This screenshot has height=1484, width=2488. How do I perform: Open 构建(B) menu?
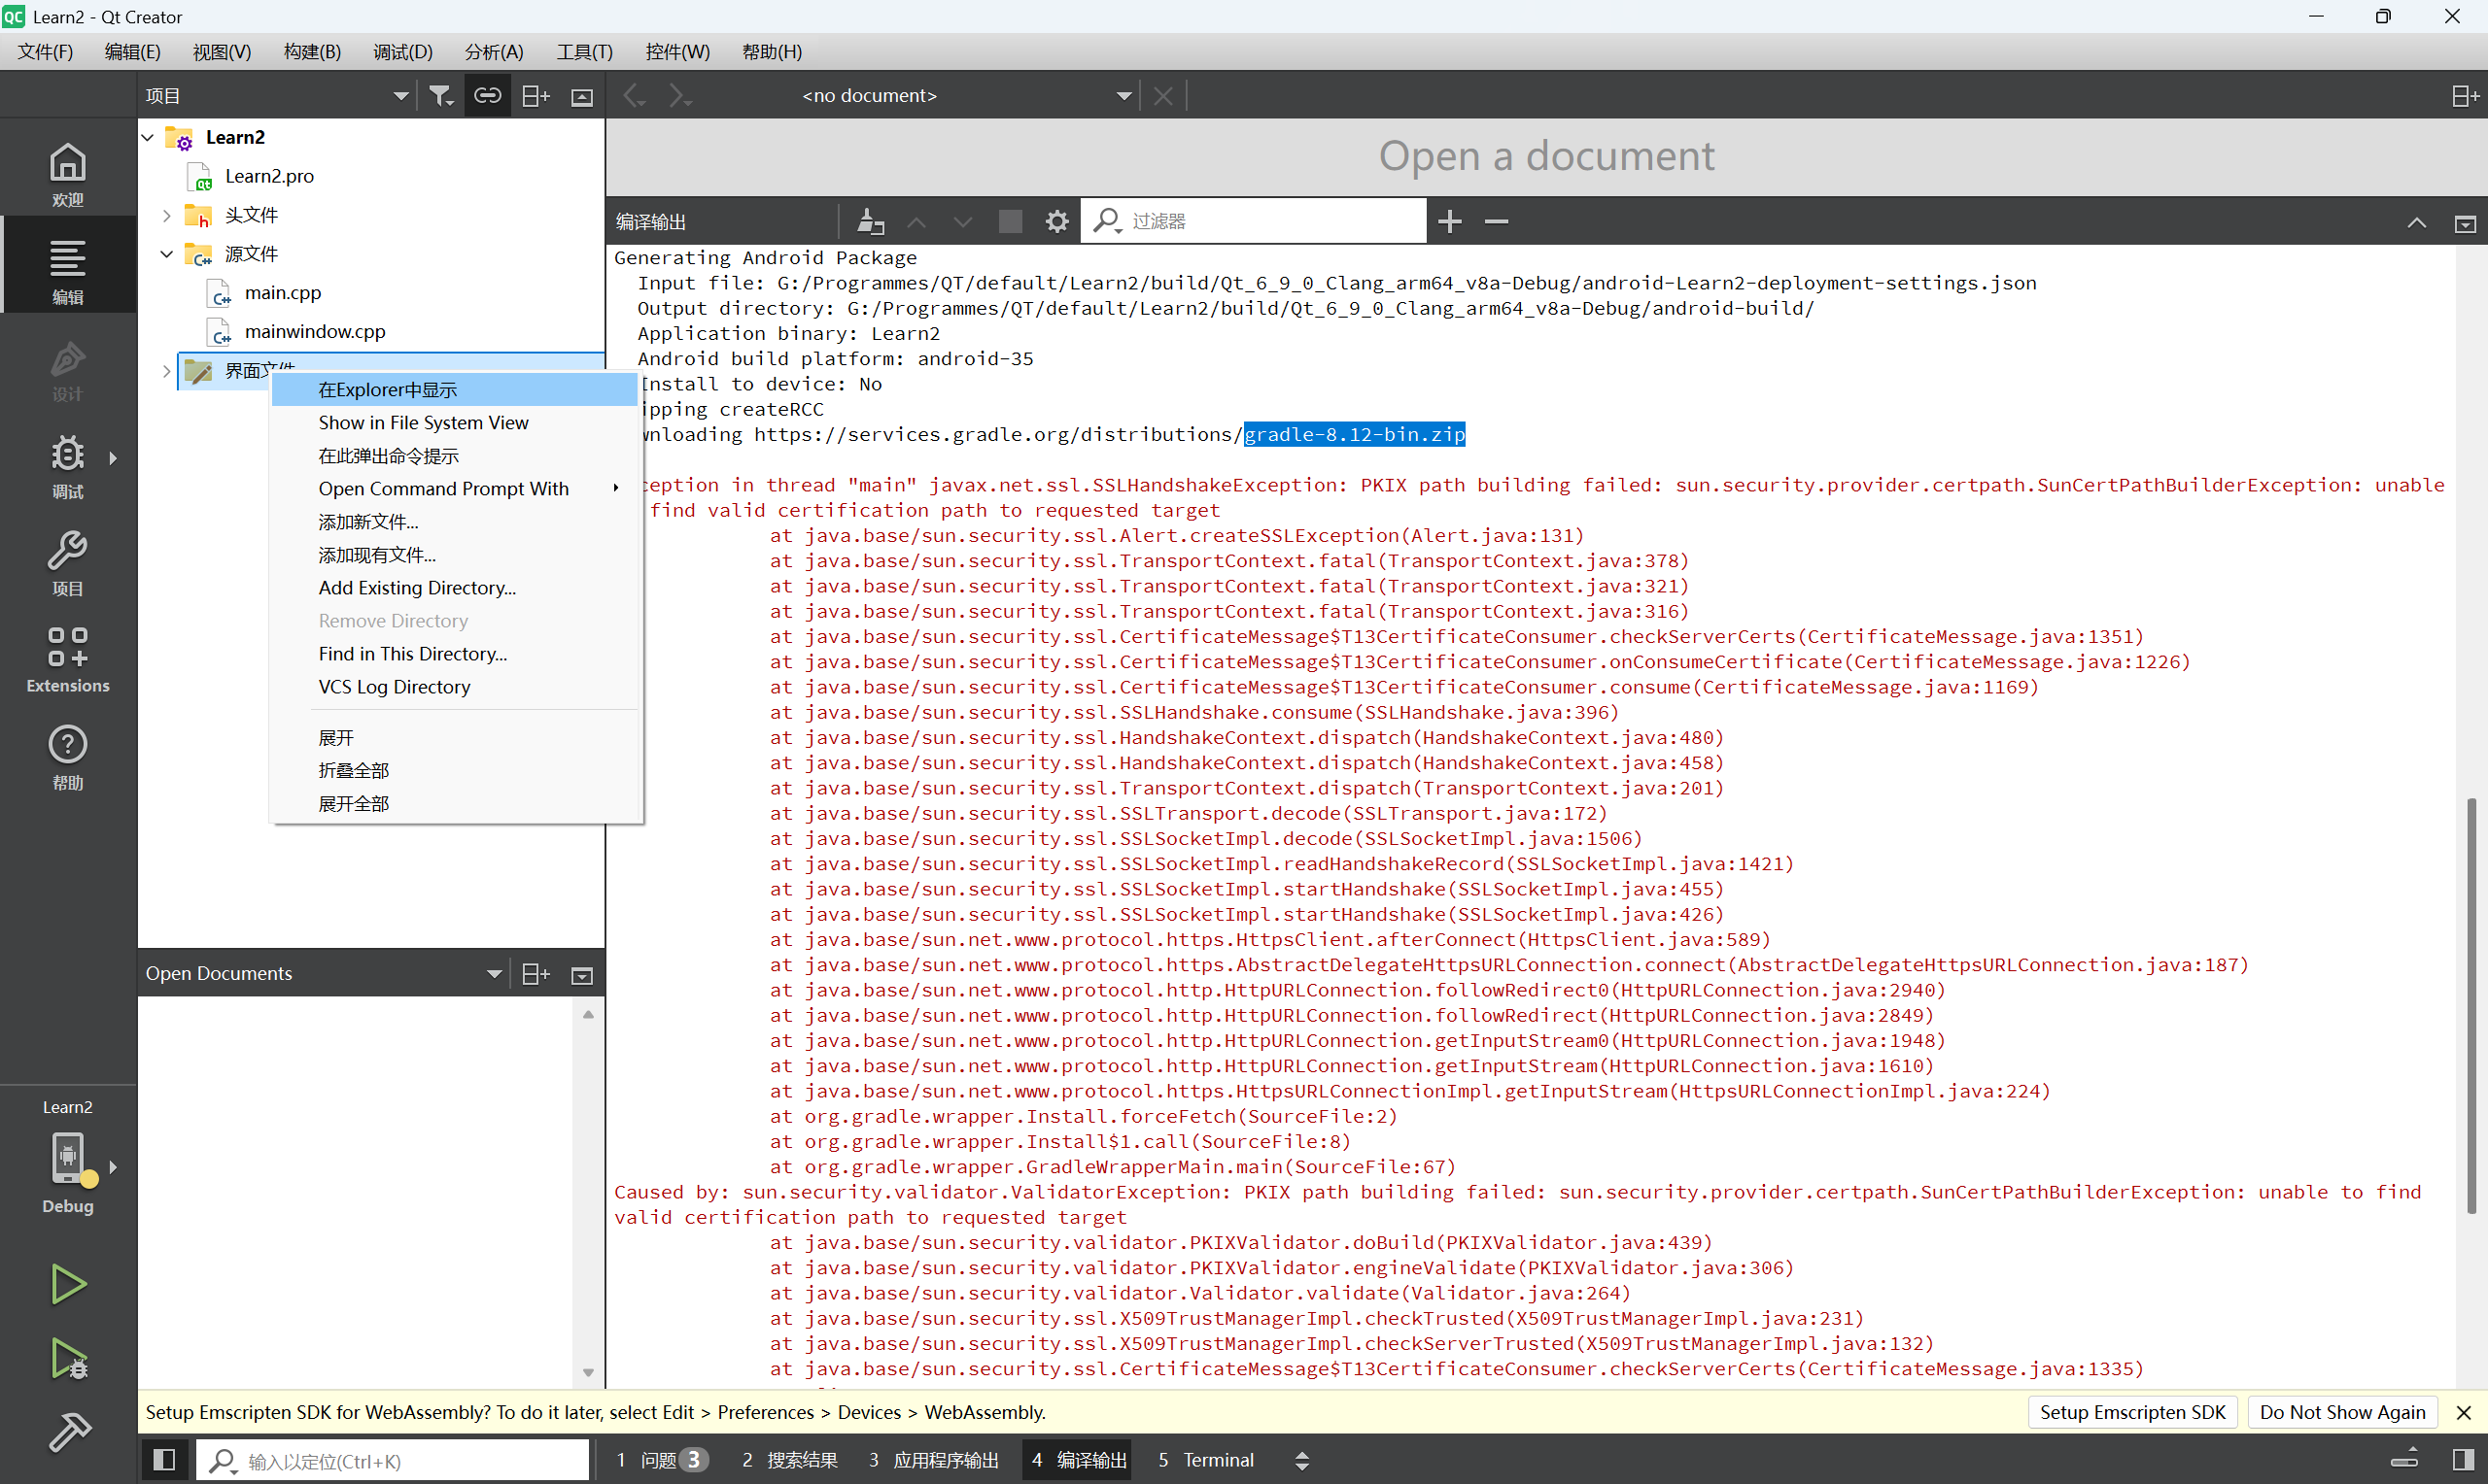(x=312, y=52)
